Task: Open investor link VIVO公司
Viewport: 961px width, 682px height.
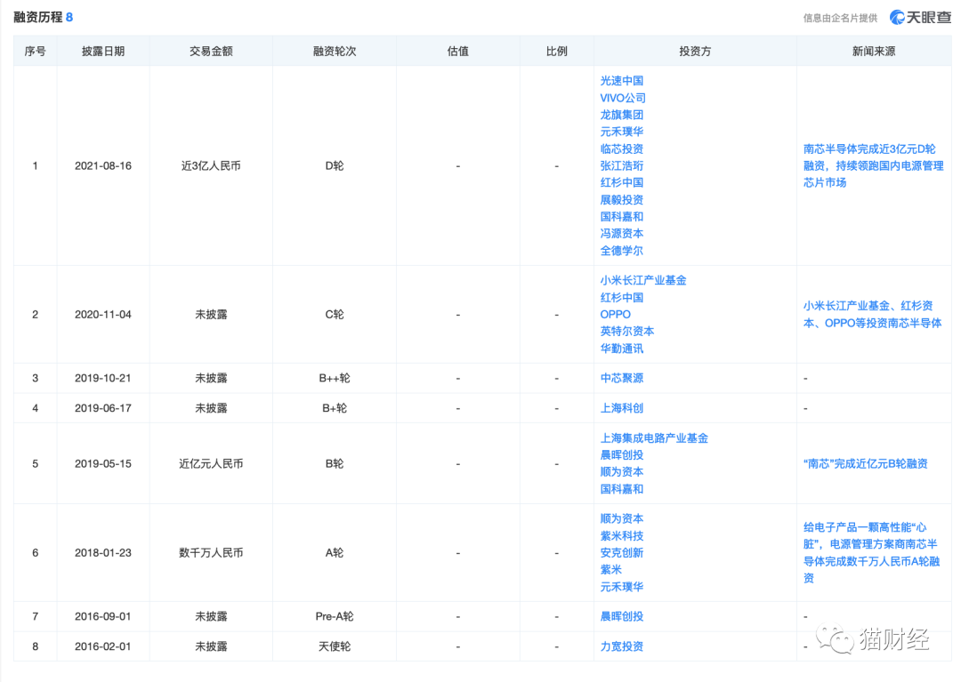Action: coord(623,98)
